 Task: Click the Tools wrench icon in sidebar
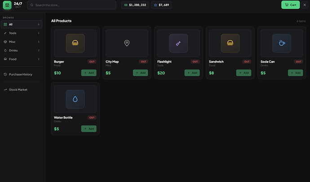click(5, 33)
